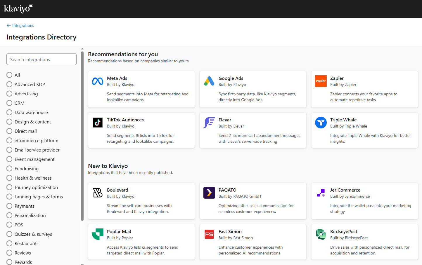Click the Poplar Mail logo icon

pyautogui.click(x=98, y=234)
